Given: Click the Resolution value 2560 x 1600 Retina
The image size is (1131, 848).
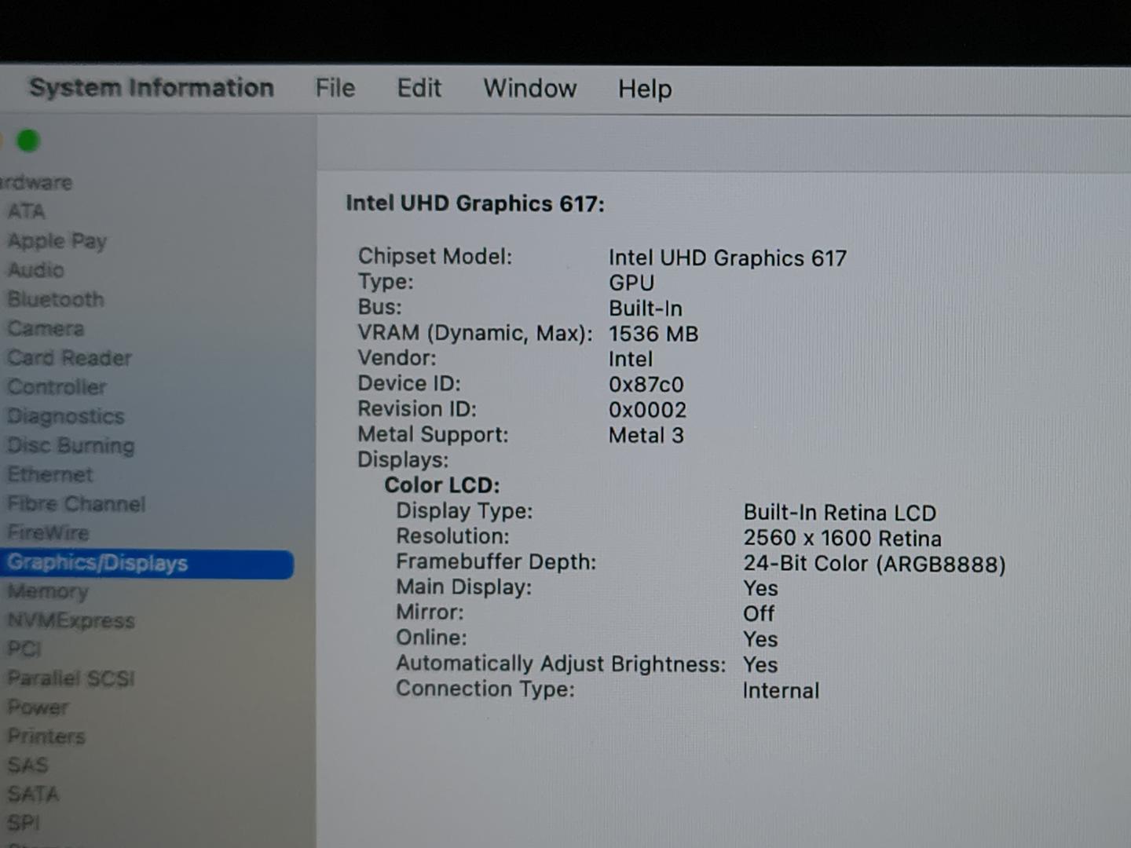Looking at the screenshot, I should coord(842,539).
